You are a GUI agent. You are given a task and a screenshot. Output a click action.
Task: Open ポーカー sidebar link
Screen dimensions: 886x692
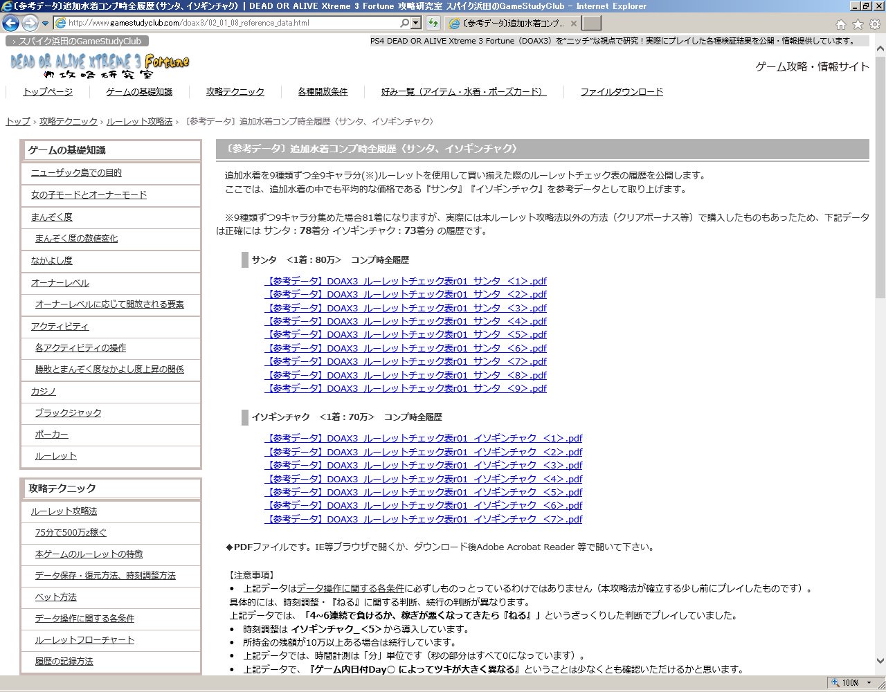pos(52,434)
